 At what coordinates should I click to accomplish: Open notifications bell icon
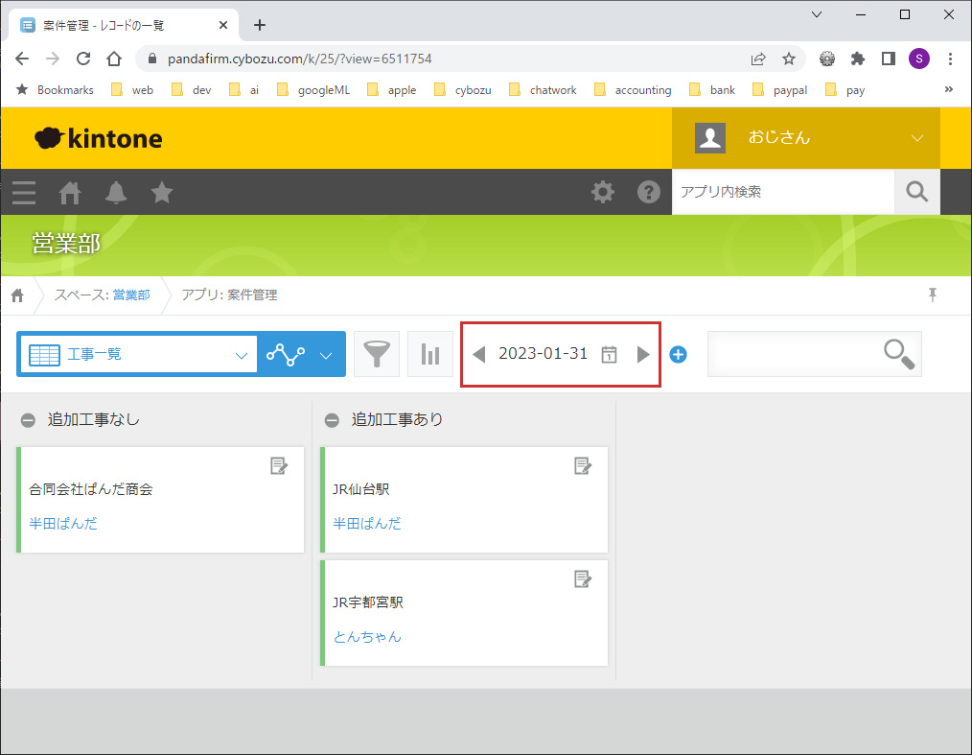(x=116, y=193)
